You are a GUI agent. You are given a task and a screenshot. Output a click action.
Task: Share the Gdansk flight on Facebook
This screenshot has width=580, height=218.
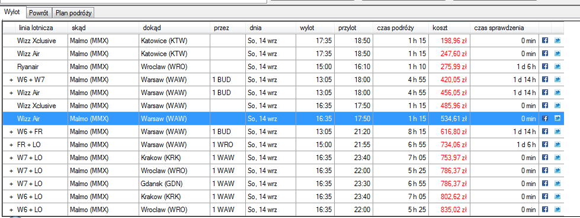click(x=544, y=183)
